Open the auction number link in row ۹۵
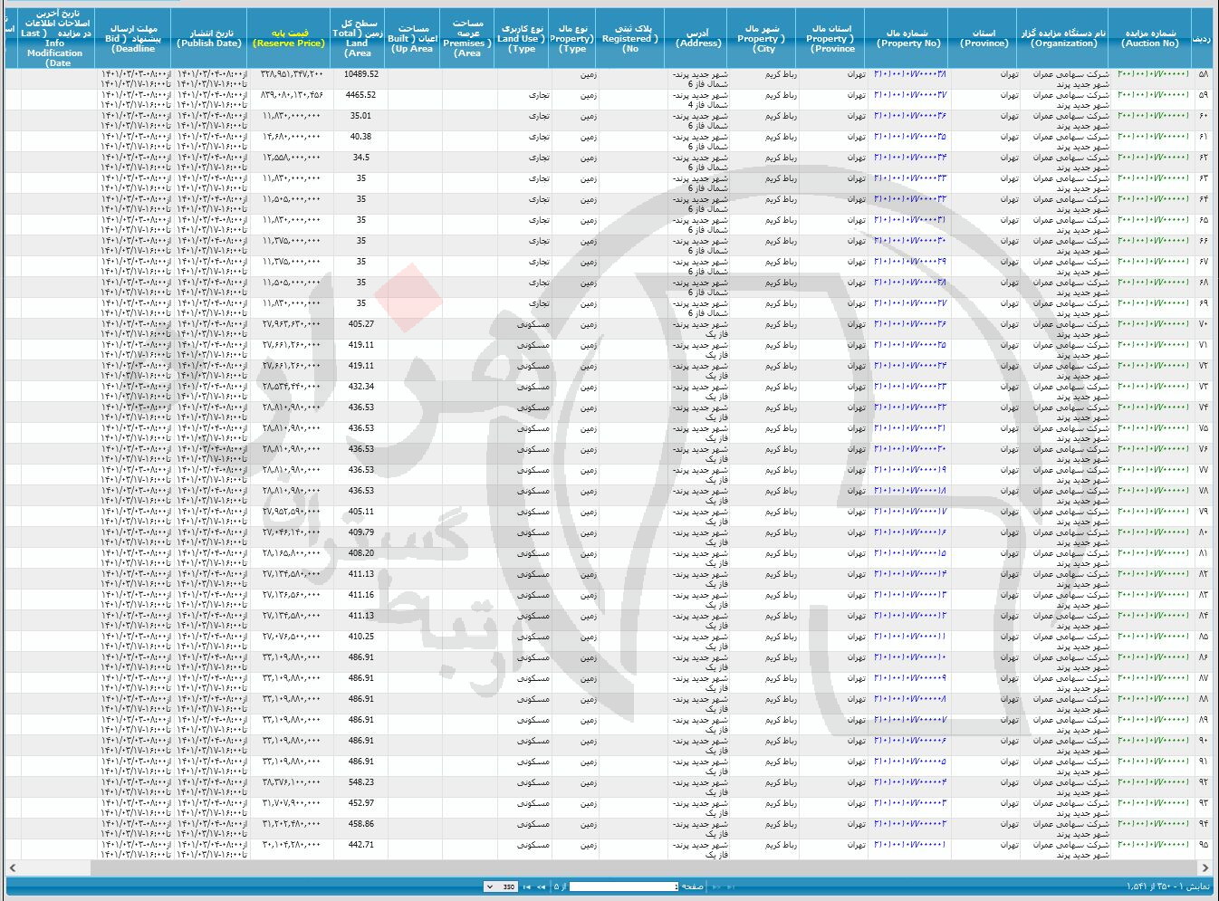The height and width of the screenshot is (901, 1219). [1154, 845]
